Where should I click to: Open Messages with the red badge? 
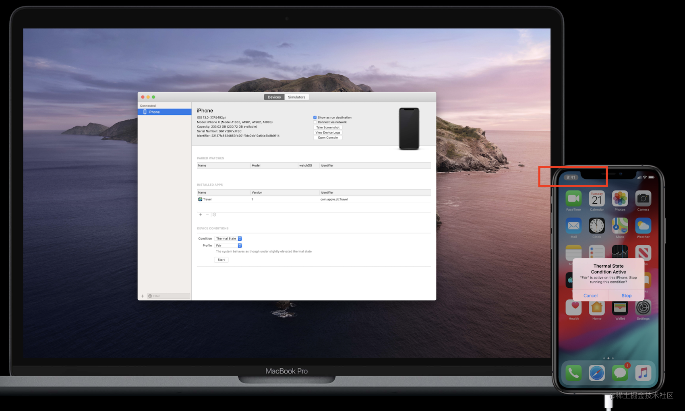click(620, 373)
